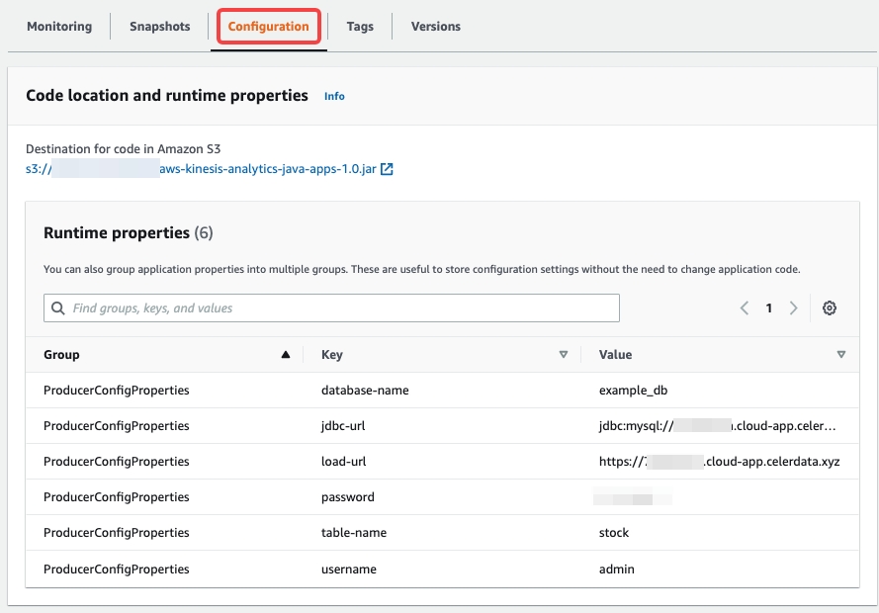This screenshot has width=879, height=613.
Task: Select the Configuration tab
Action: click(269, 27)
